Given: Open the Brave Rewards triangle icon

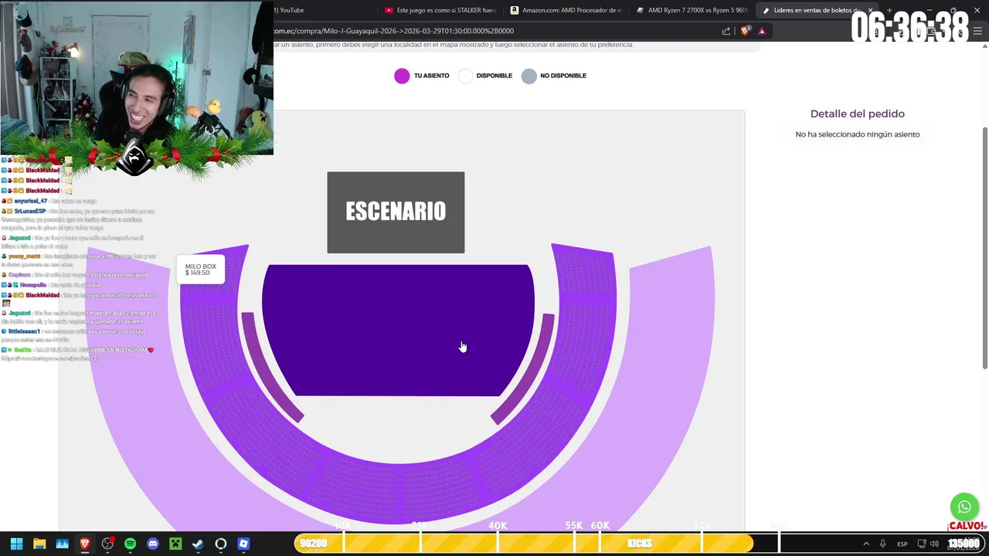Looking at the screenshot, I should pos(762,31).
